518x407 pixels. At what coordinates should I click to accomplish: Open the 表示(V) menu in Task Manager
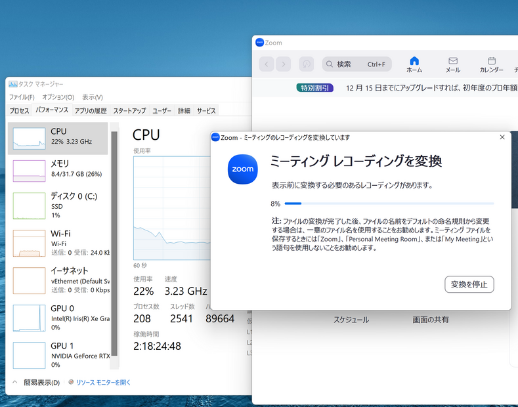93,97
